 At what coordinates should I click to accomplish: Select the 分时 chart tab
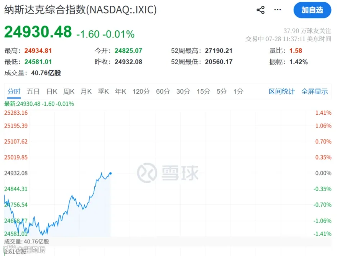point(14,91)
